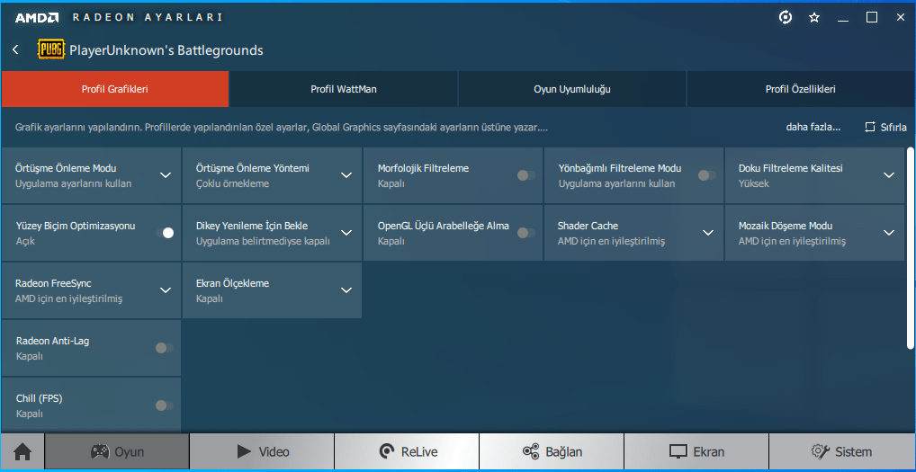Click the 'Yüksek' texture quality value
The image size is (916, 472).
click(754, 183)
